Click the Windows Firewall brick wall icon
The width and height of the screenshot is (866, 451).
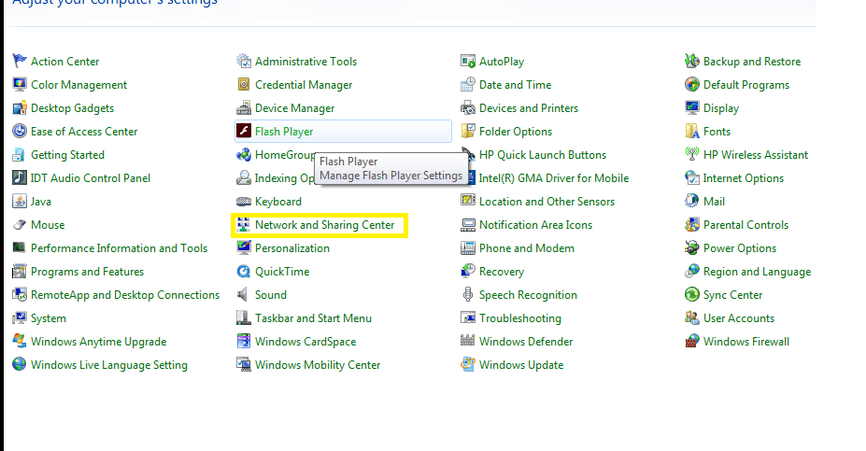click(x=692, y=342)
